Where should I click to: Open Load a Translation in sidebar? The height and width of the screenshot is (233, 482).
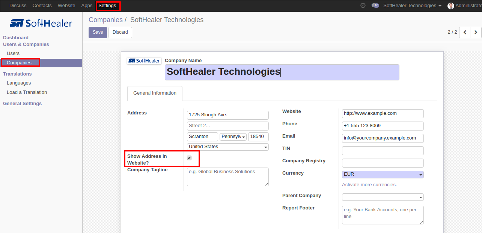click(x=27, y=92)
